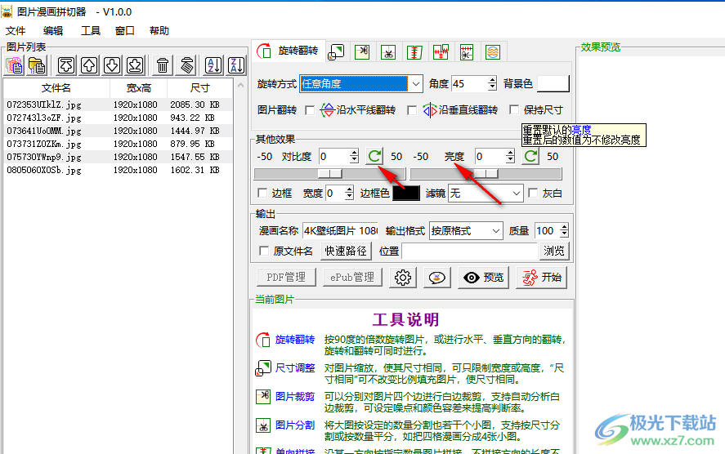
Task: Delete the selected image with trash icon
Action: [163, 65]
